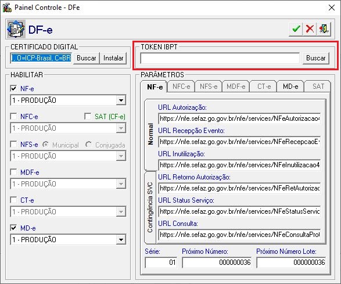Switch to the NFC-e parameters tab
This screenshot has height=284, width=341.
pos(181,87)
